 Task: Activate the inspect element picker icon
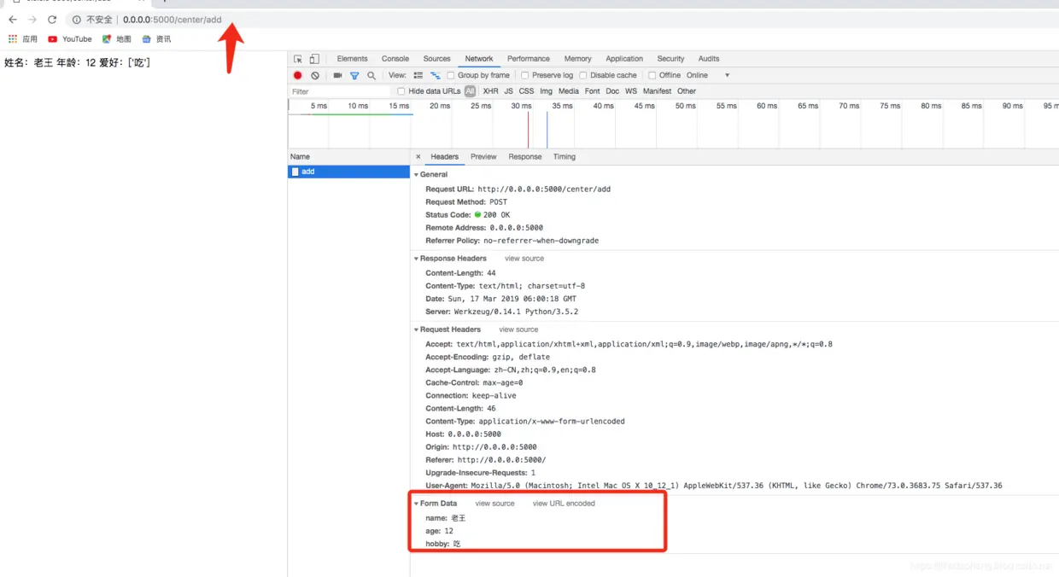[298, 59]
